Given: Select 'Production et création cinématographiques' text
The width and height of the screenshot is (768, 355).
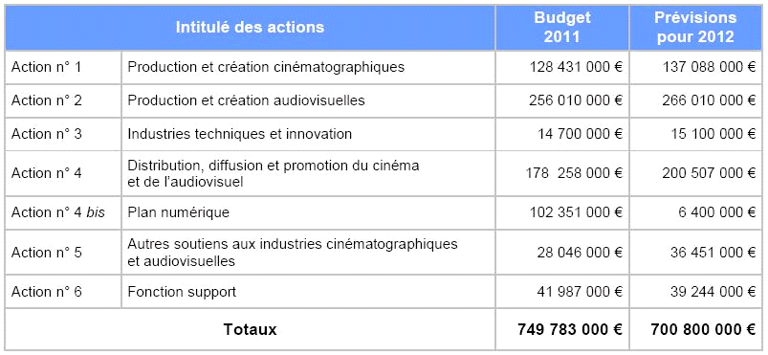Looking at the screenshot, I should click(266, 67).
